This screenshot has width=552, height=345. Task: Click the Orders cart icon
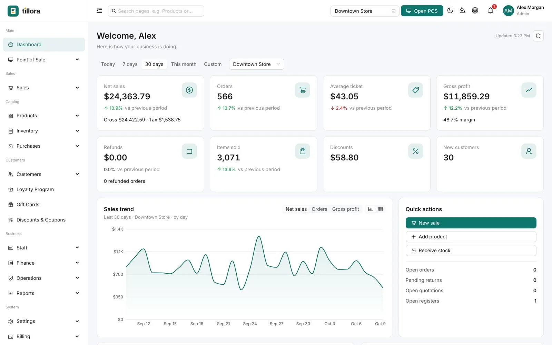tap(303, 90)
